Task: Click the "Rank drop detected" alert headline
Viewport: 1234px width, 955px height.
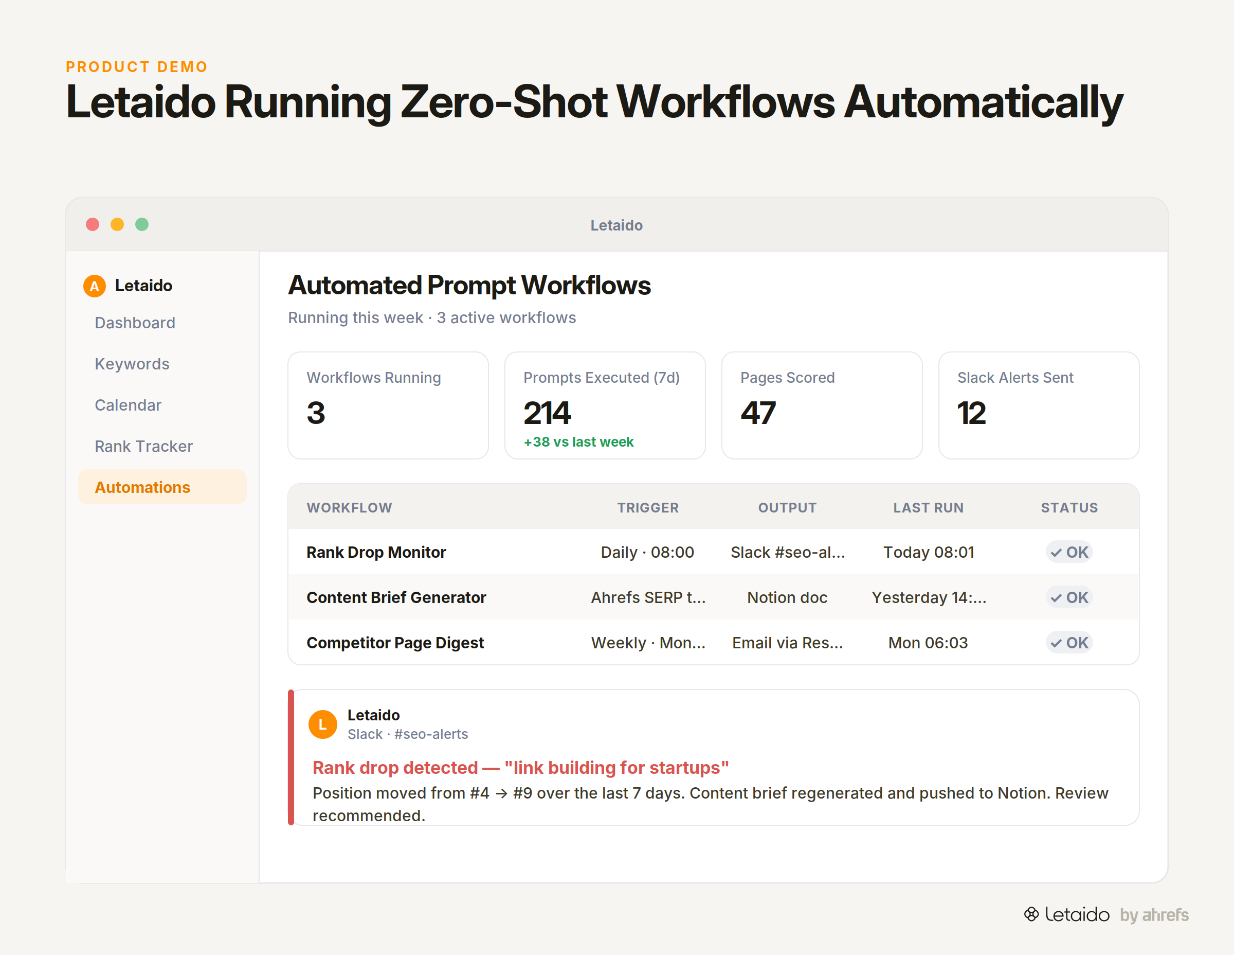Action: coord(520,768)
